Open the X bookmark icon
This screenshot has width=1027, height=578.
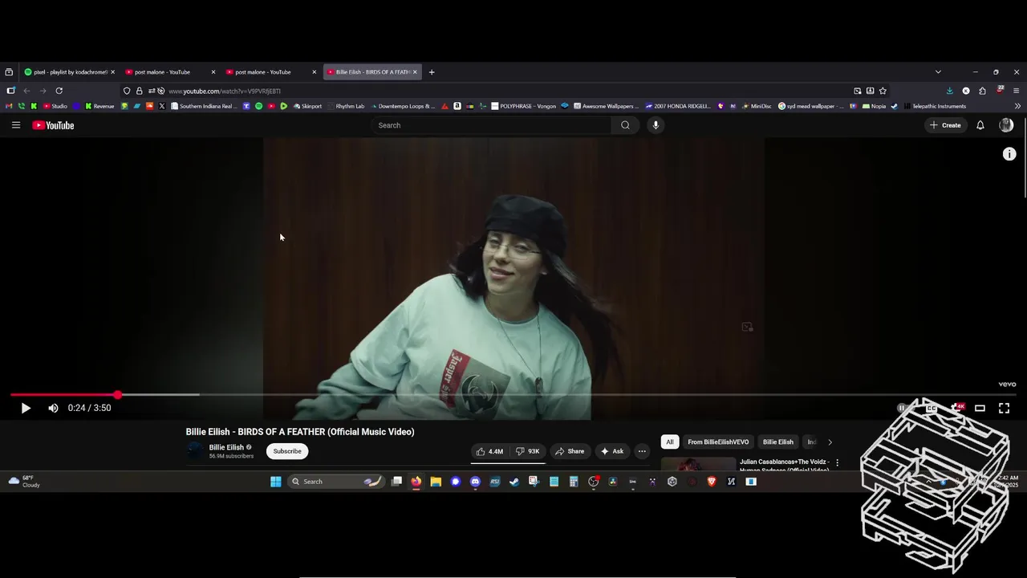[x=162, y=106]
